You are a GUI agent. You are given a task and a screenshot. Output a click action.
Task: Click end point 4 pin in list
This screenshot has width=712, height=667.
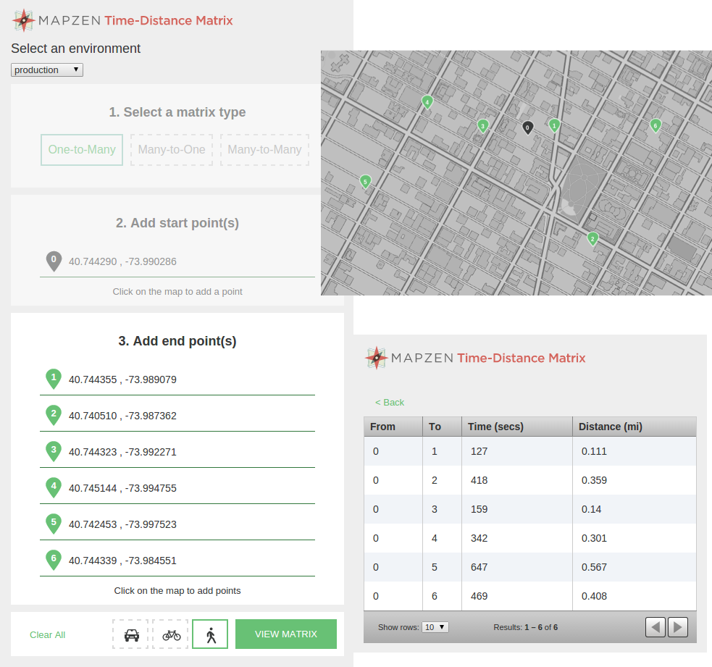tap(54, 487)
